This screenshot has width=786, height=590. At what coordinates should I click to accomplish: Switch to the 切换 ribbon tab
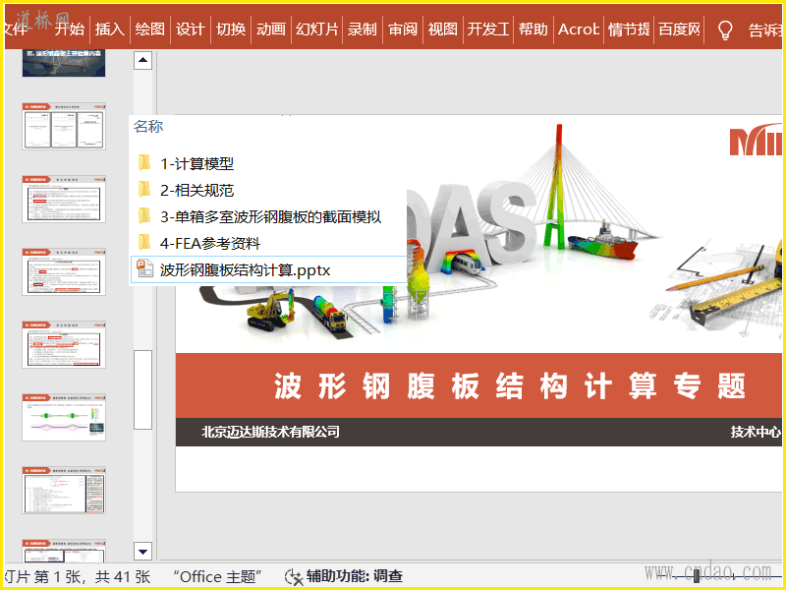coord(231,29)
